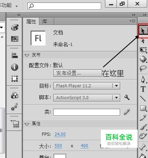This screenshot has width=148, height=158.
Task: Select the Free Transform tool
Action: (143, 50)
